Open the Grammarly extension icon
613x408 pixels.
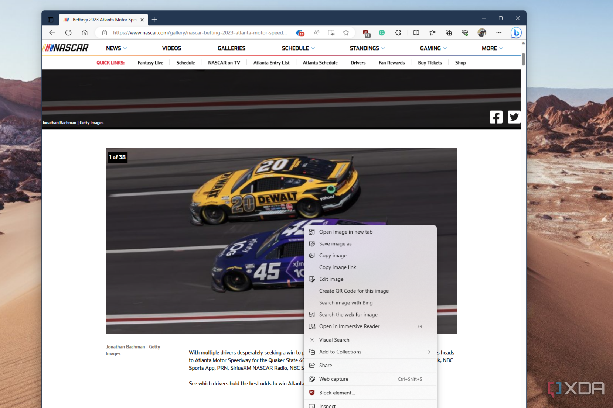[x=382, y=32]
